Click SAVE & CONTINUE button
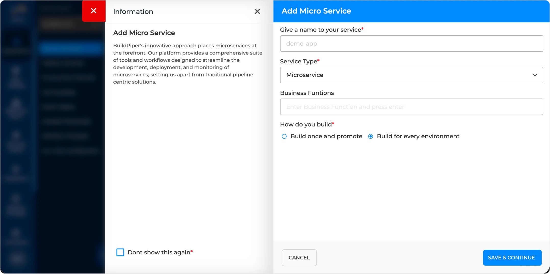 point(512,257)
